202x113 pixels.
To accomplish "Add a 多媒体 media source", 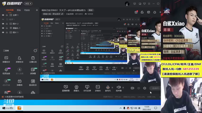I will pyautogui.click(x=98, y=88).
